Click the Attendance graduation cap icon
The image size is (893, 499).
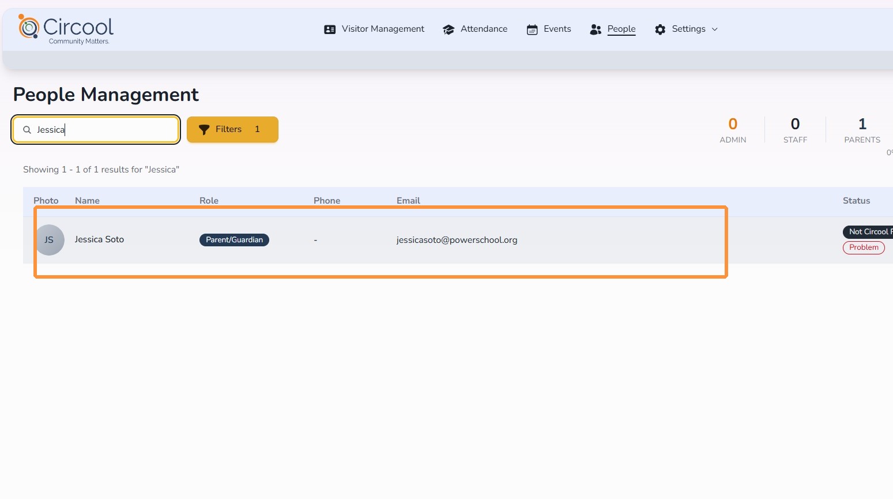(449, 29)
